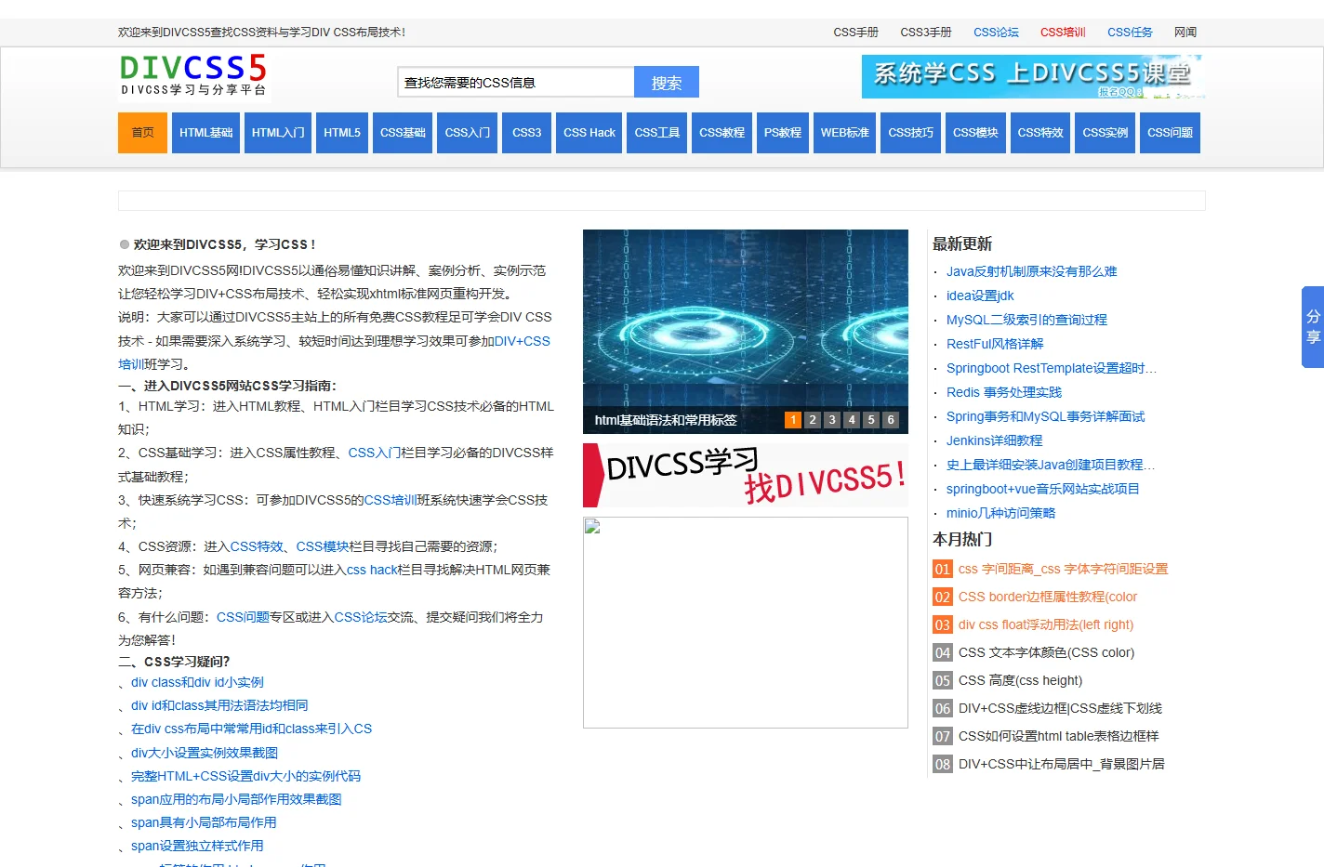Open the idea设置jdk article

pyautogui.click(x=980, y=296)
